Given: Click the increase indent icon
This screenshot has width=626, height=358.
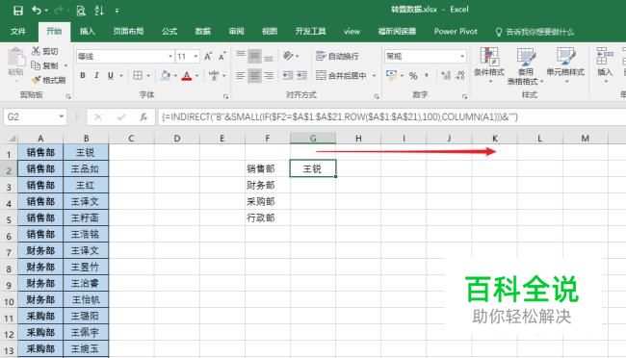Looking at the screenshot, I should 301,75.
